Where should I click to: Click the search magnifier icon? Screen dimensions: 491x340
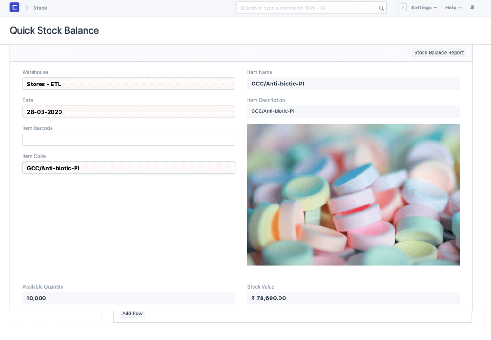coord(381,8)
